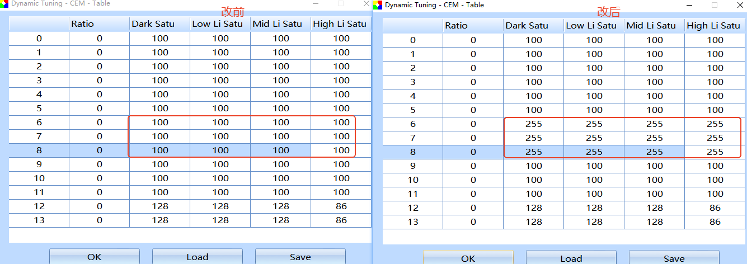Maximize the left Dynamic Tuning window
The height and width of the screenshot is (264, 747).
click(x=341, y=3)
